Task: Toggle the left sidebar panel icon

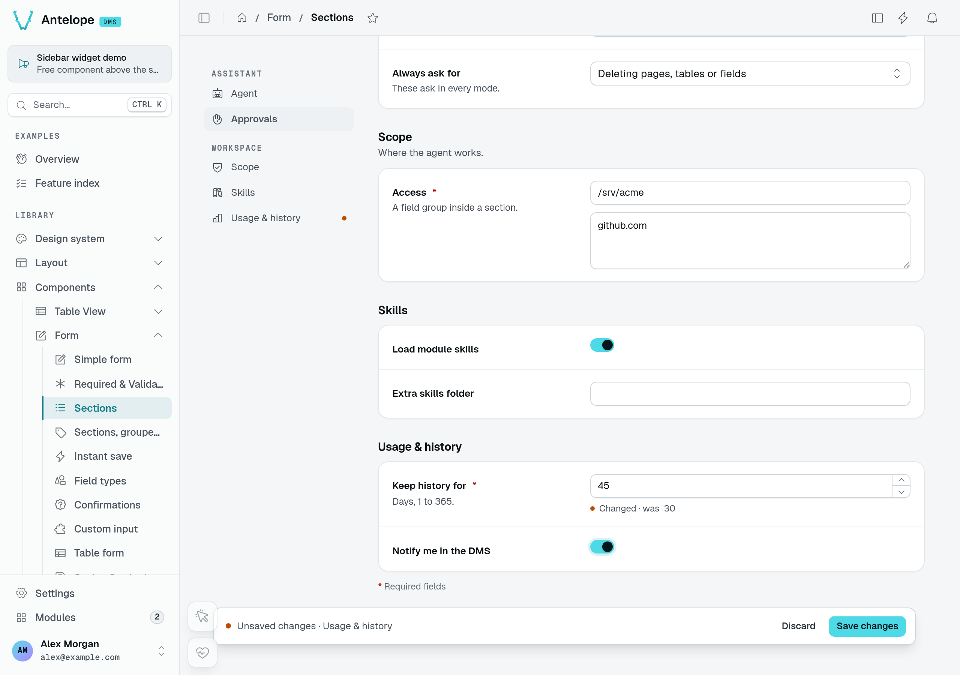Action: (204, 18)
